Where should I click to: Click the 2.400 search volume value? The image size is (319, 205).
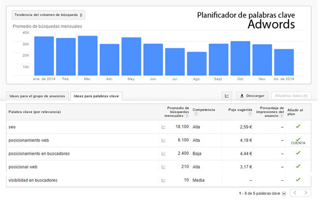click(183, 153)
